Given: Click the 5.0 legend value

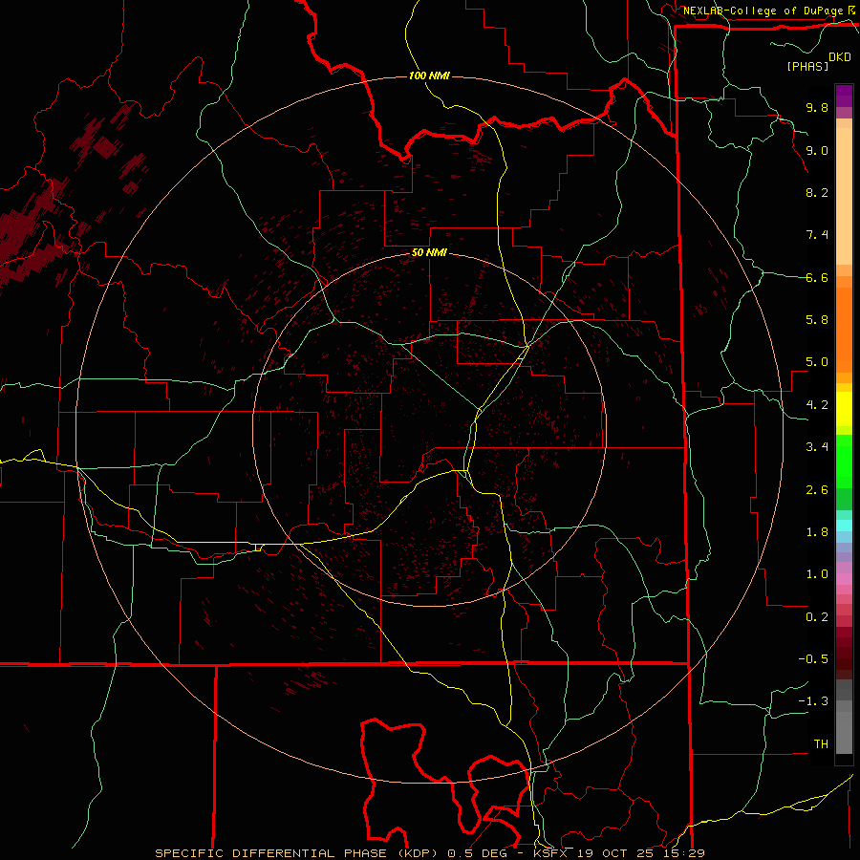Looking at the screenshot, I should [x=817, y=362].
